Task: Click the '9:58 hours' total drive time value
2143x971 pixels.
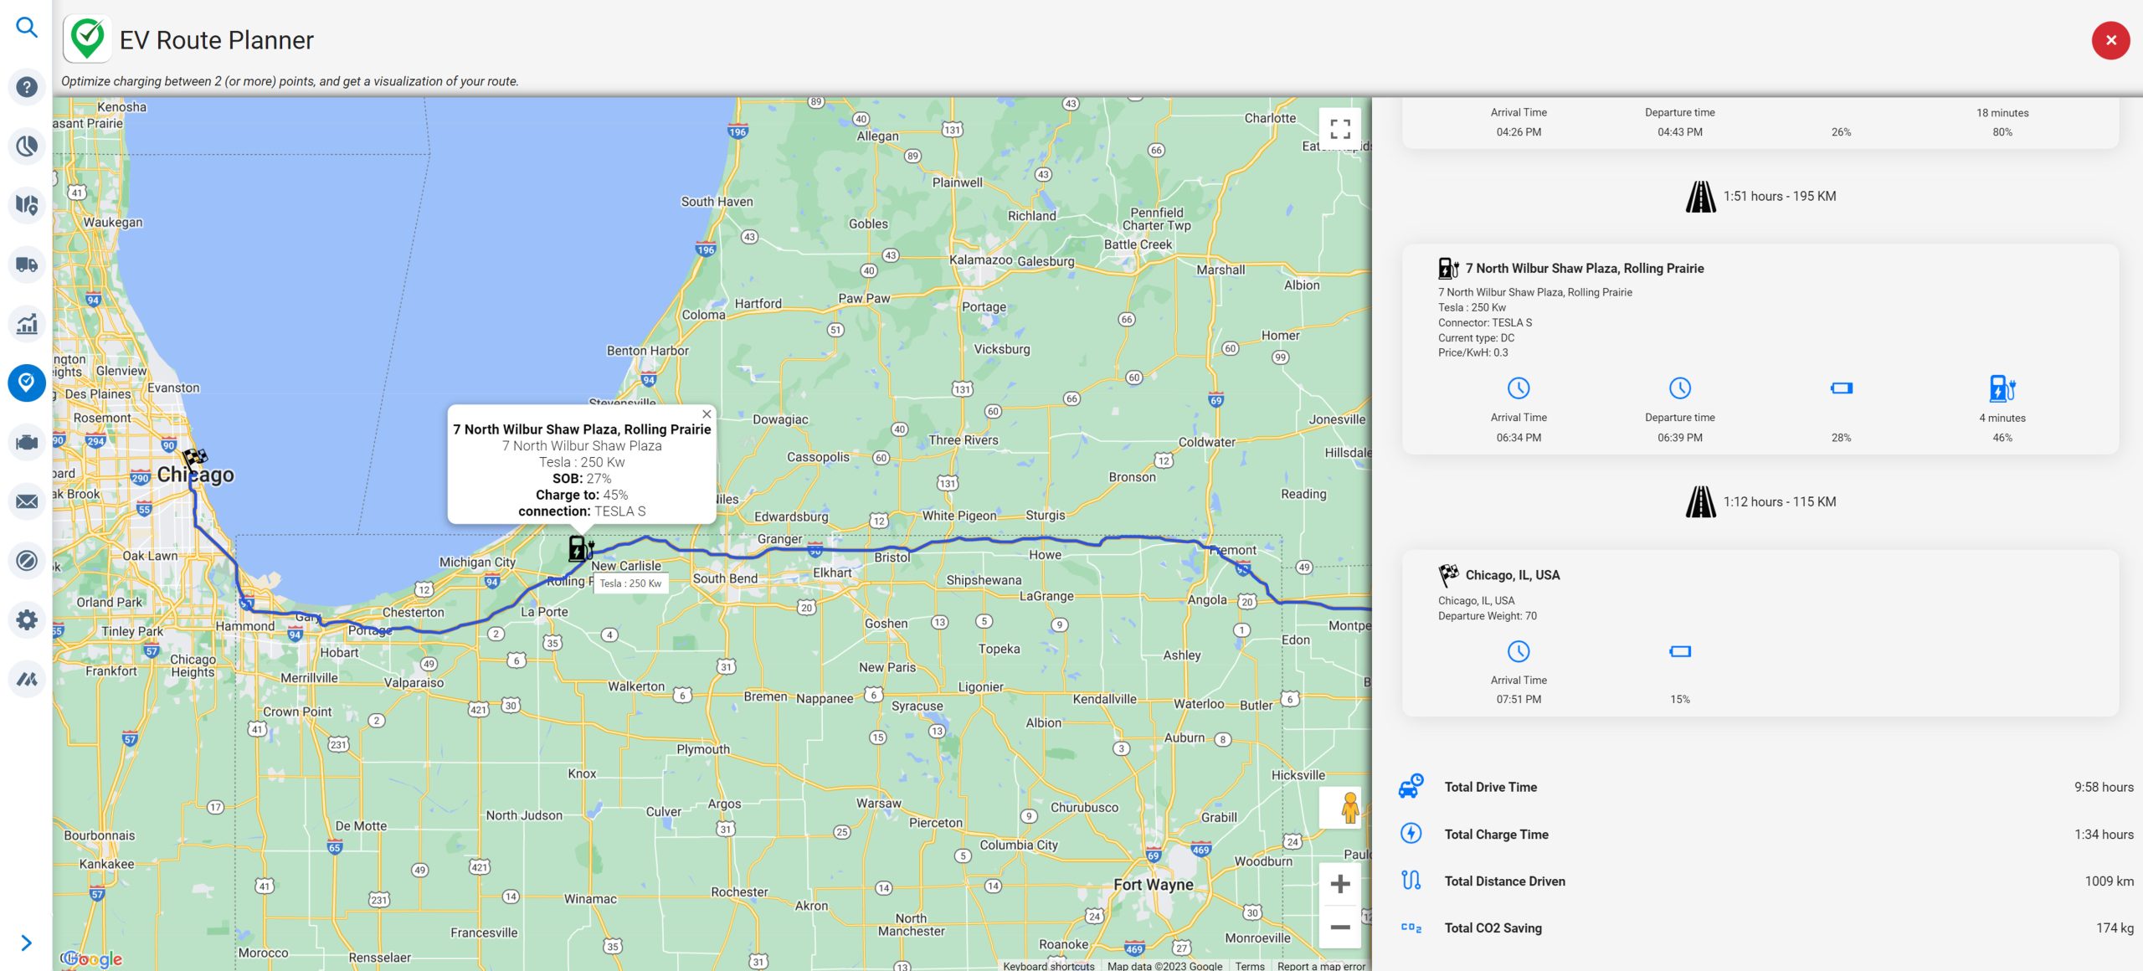Action: tap(2103, 787)
